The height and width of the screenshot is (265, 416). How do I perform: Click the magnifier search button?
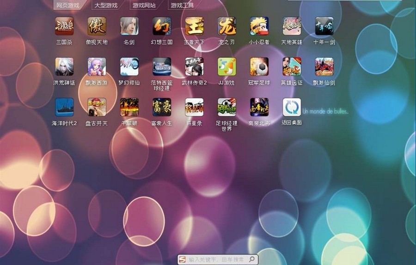click(x=252, y=259)
